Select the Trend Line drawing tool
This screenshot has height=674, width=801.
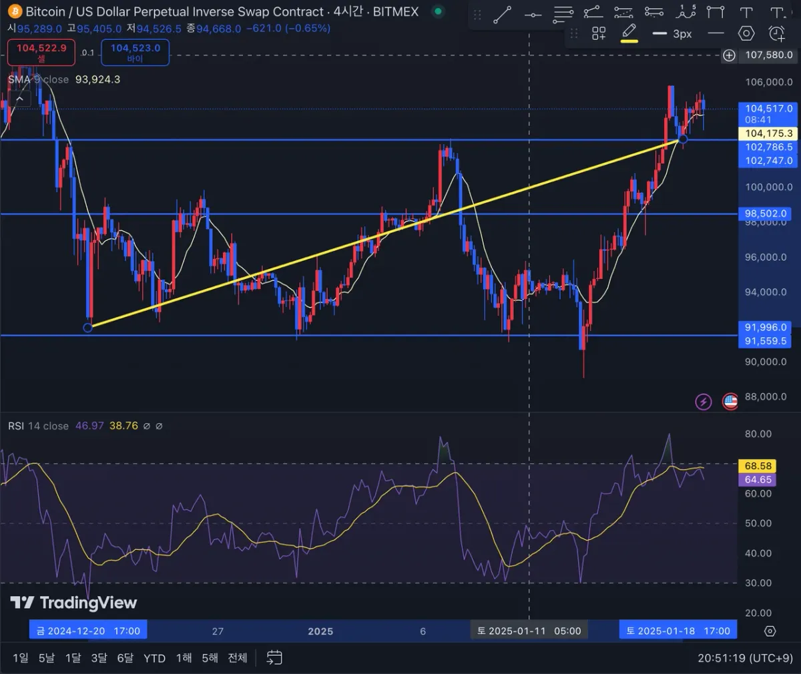pos(502,13)
